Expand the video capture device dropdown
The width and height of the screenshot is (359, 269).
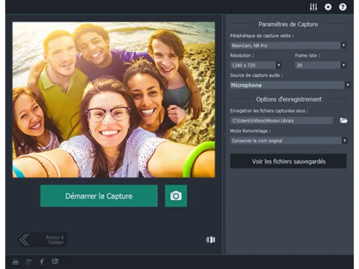[x=288, y=46]
